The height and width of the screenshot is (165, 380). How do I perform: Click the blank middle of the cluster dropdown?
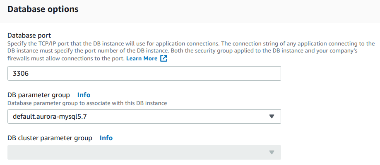pos(138,153)
